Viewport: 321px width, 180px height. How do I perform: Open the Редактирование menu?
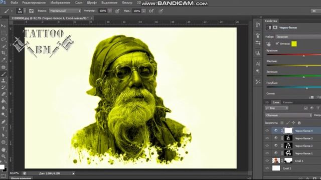click(34, 2)
